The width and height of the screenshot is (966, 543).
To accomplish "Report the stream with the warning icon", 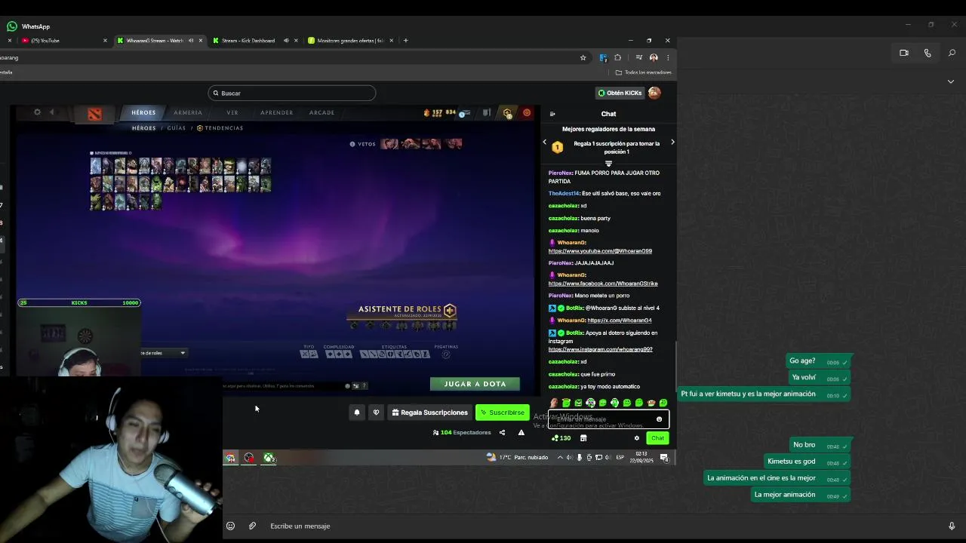I will click(x=521, y=432).
